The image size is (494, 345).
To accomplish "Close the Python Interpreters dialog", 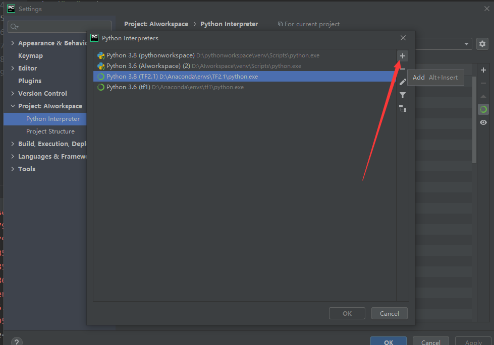I will pos(403,38).
